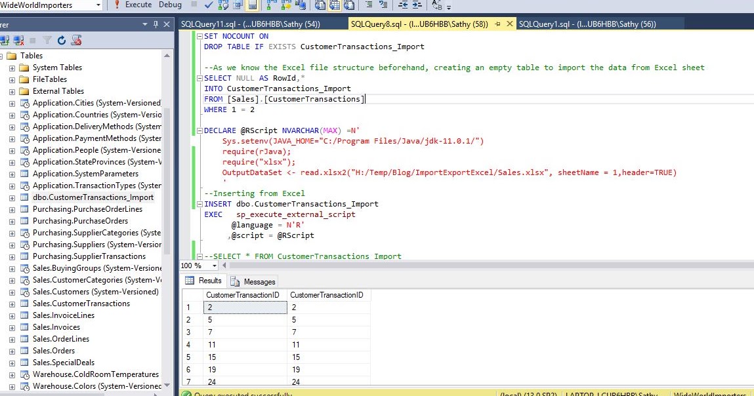Toggle IntelliSense Enabled toolbar icon
The image size is (754, 396).
pos(252,5)
